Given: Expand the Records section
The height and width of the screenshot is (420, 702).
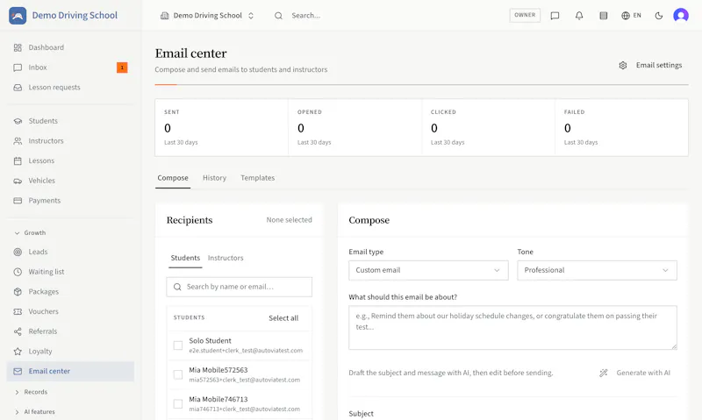Looking at the screenshot, I should click(x=31, y=392).
